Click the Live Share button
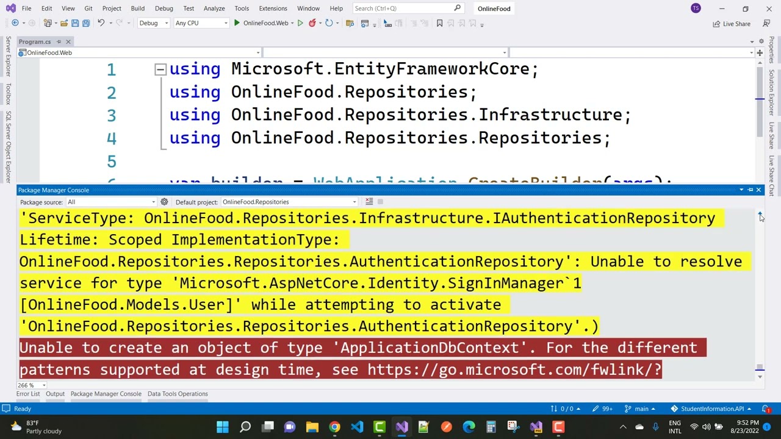 (732, 24)
